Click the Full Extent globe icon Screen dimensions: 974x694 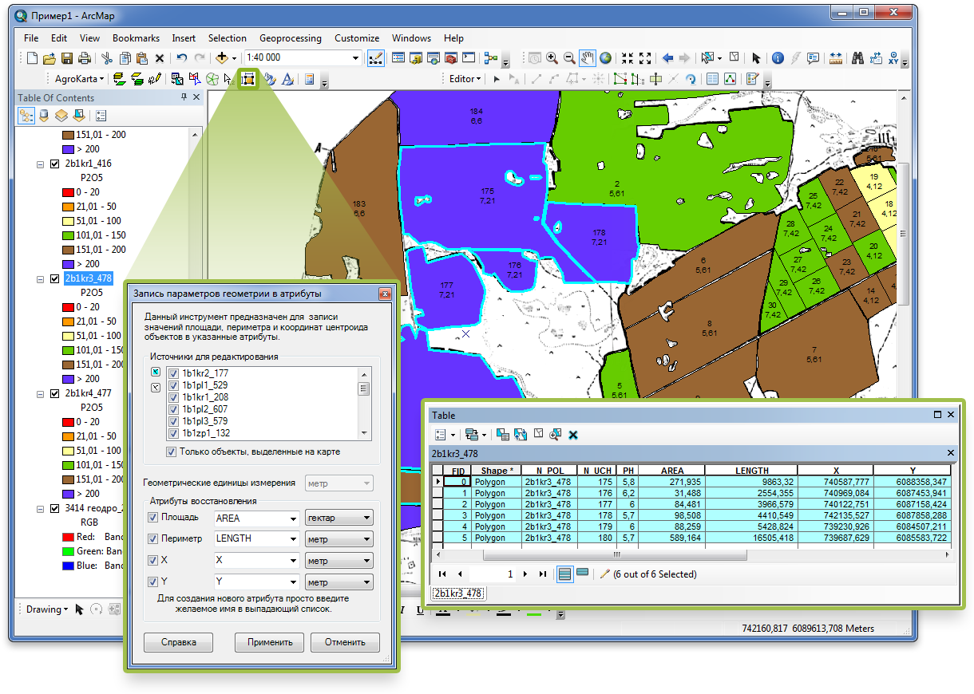(606, 58)
